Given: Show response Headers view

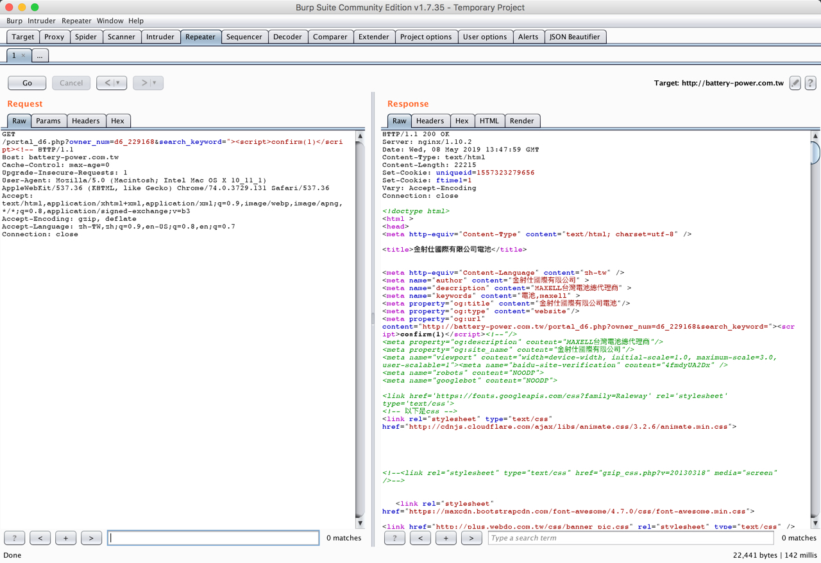Looking at the screenshot, I should point(430,121).
